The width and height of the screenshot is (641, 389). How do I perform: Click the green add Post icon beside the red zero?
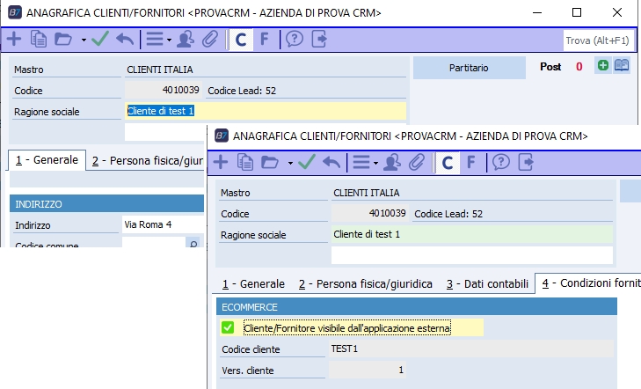point(602,66)
